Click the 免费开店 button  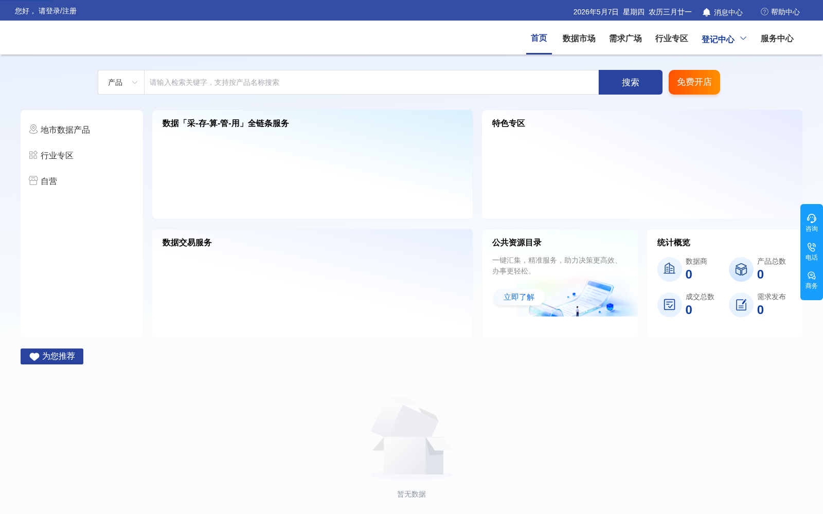(694, 82)
